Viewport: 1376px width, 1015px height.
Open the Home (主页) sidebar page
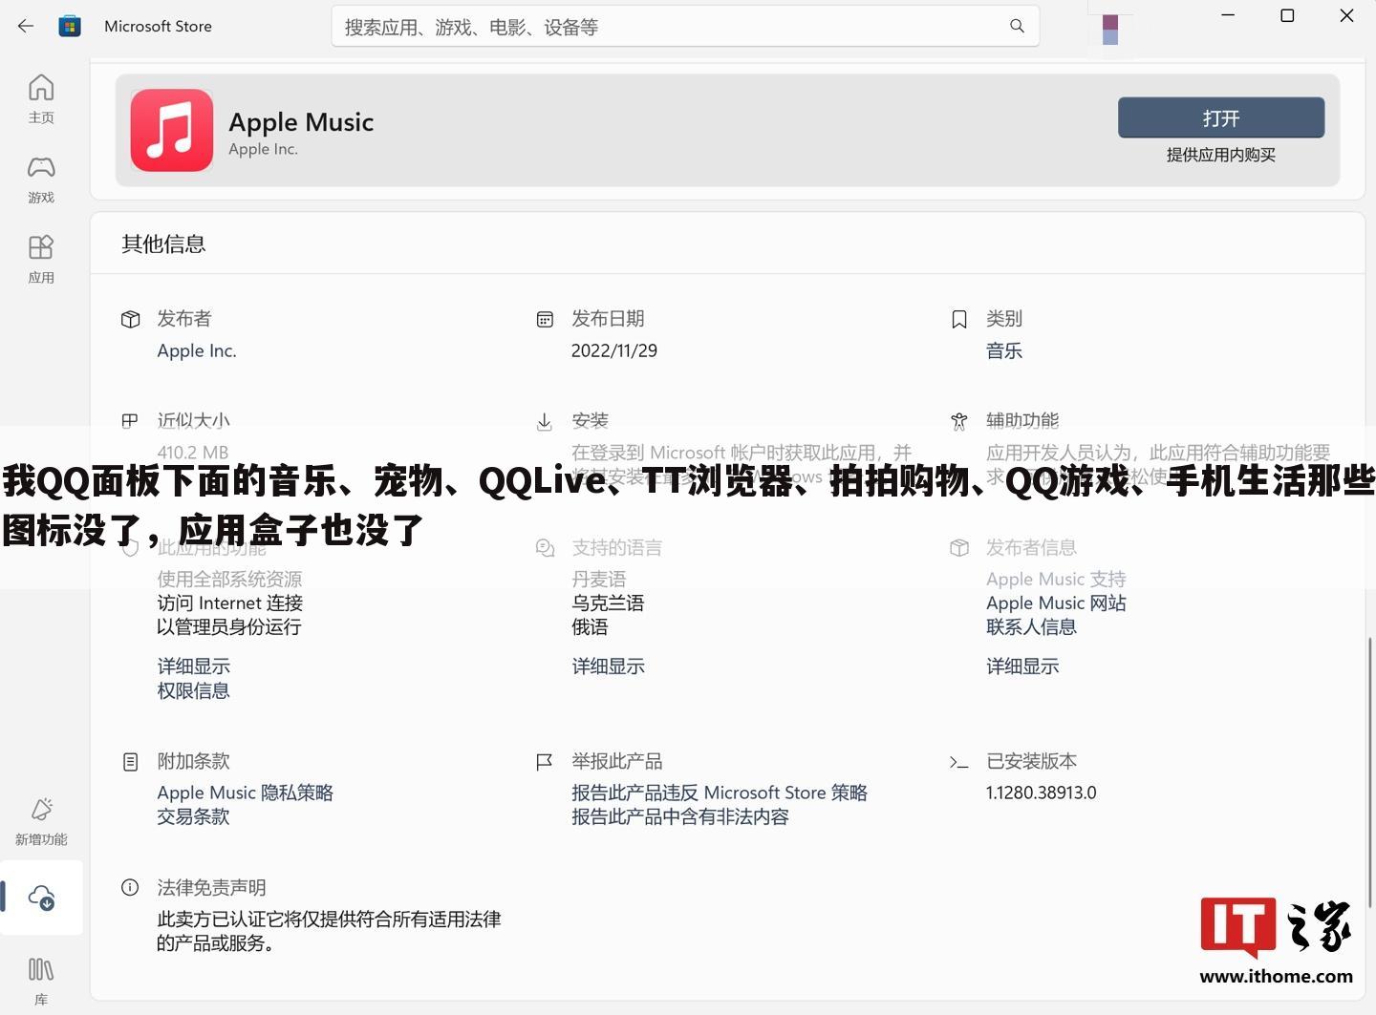pos(41,98)
